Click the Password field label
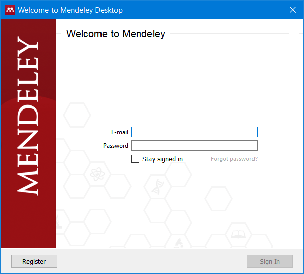Screen dimensions: 304x274 click(116, 146)
